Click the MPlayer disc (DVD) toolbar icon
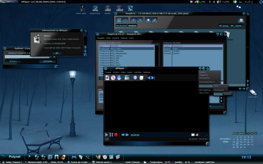Viewport: 263px width, 164px height. [x=113, y=78]
